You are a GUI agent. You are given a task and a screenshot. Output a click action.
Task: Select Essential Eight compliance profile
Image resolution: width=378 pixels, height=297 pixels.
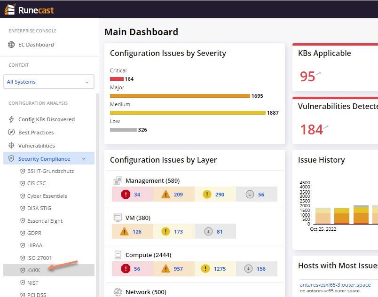pyautogui.click(x=45, y=221)
